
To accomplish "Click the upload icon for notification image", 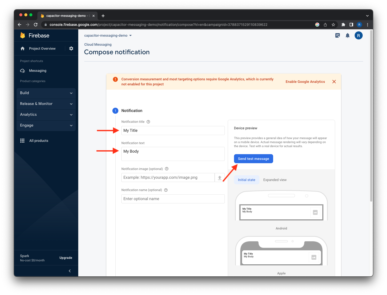I will (x=219, y=177).
